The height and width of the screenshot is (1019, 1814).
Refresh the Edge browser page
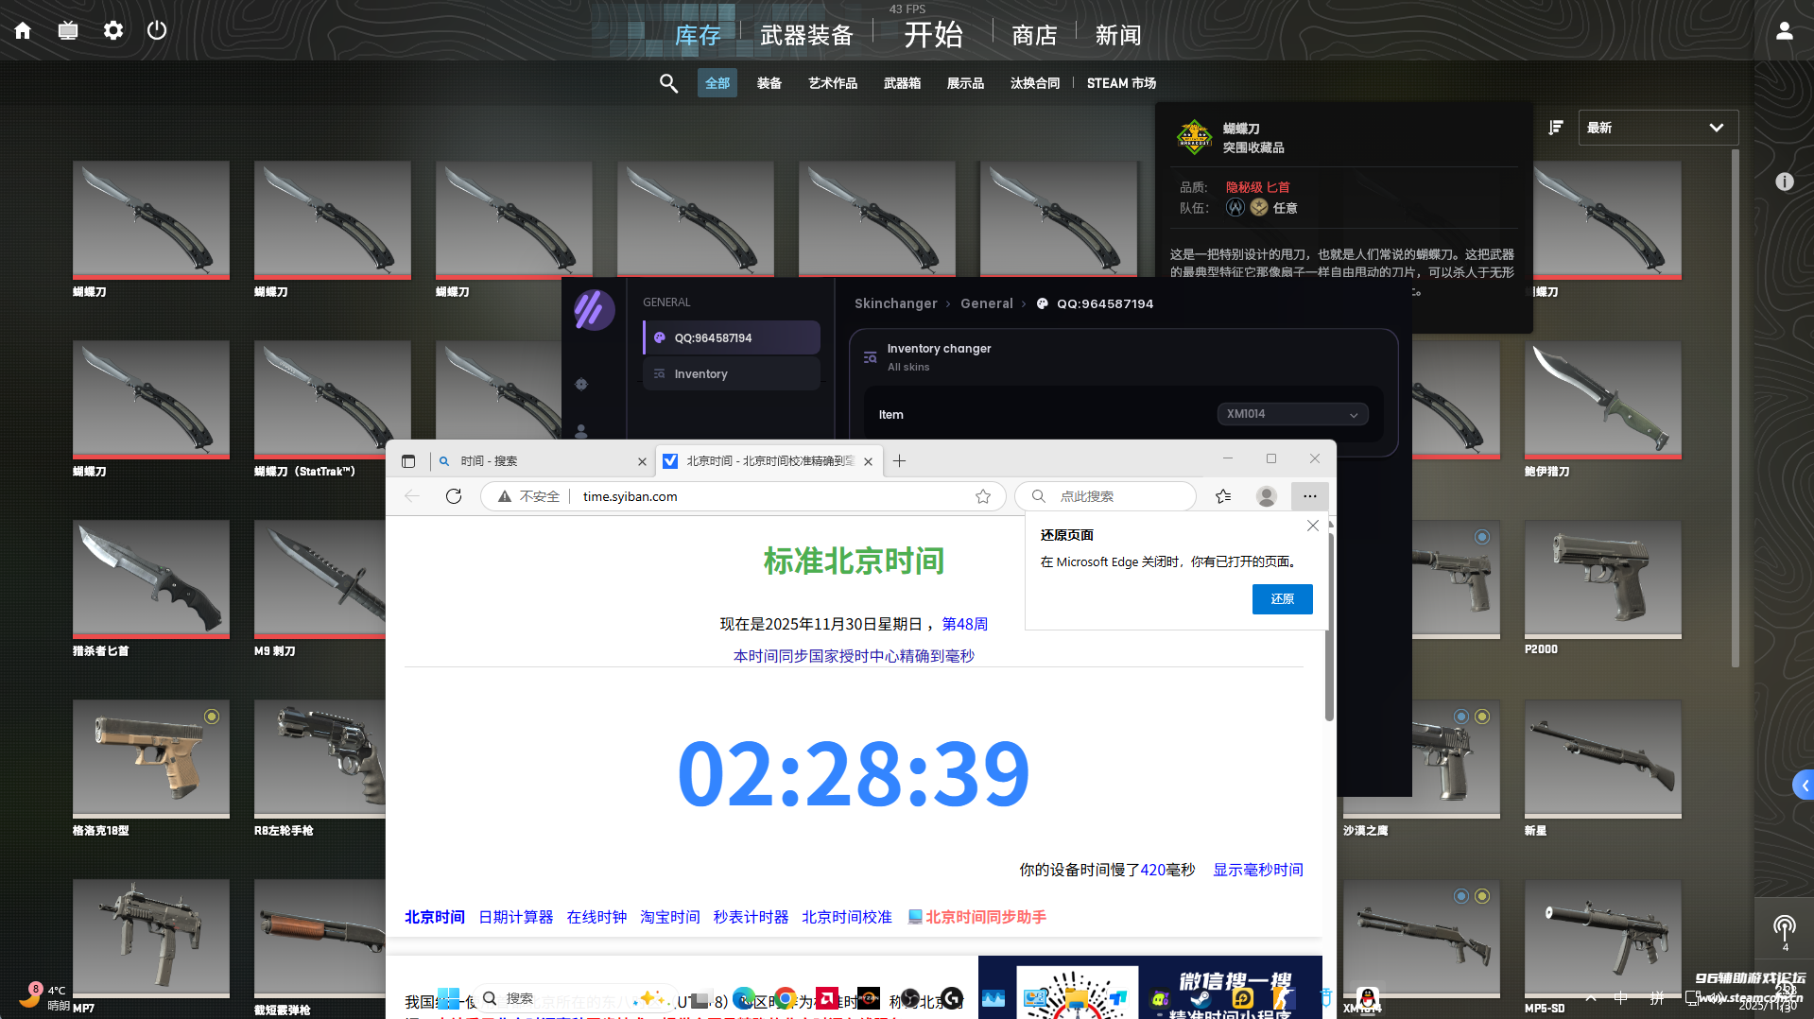click(454, 496)
